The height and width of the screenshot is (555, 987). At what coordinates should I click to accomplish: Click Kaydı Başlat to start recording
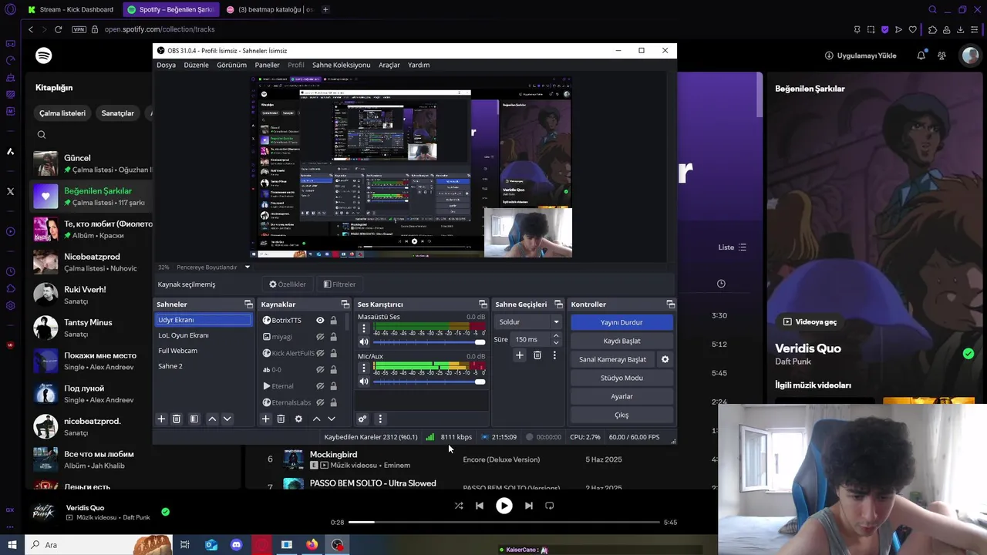(x=622, y=341)
